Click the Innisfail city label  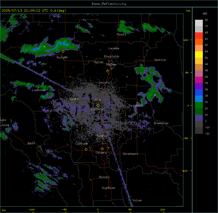click(x=105, y=82)
